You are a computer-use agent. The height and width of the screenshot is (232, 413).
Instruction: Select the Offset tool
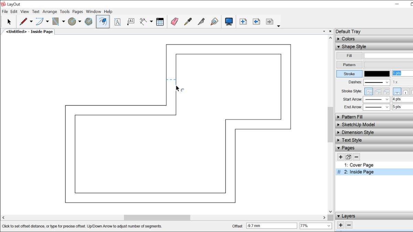[x=103, y=22]
